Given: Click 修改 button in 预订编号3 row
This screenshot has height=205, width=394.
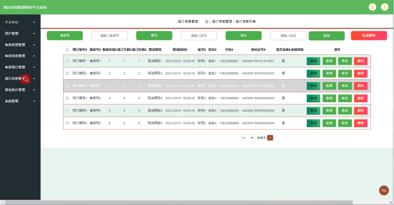Looking at the screenshot, I should tap(345, 86).
